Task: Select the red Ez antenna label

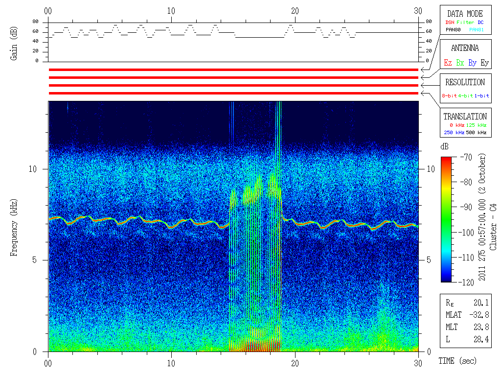Action: pos(448,63)
